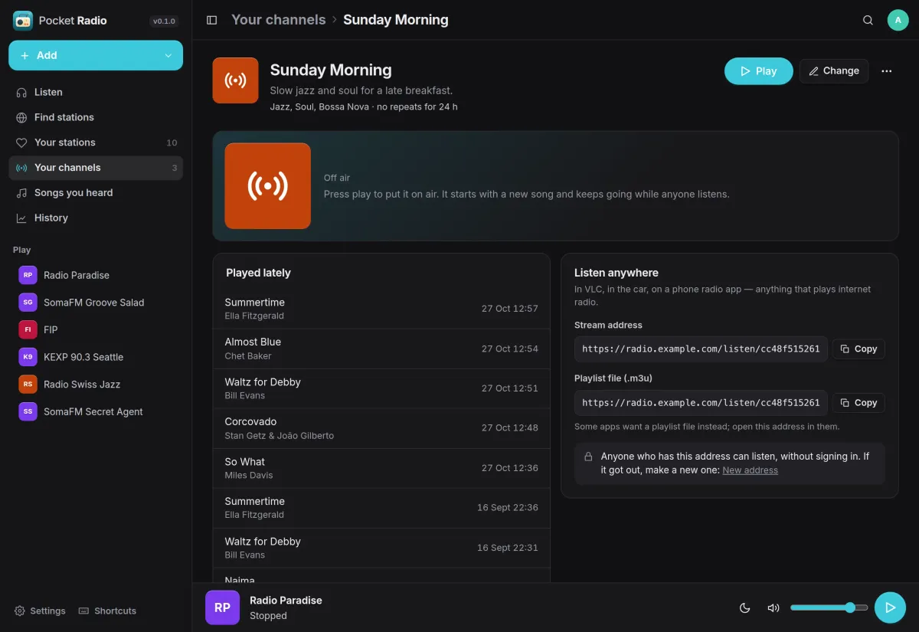This screenshot has height=632, width=919.
Task: Click the large orange broadcast artwork
Action: 268,186
